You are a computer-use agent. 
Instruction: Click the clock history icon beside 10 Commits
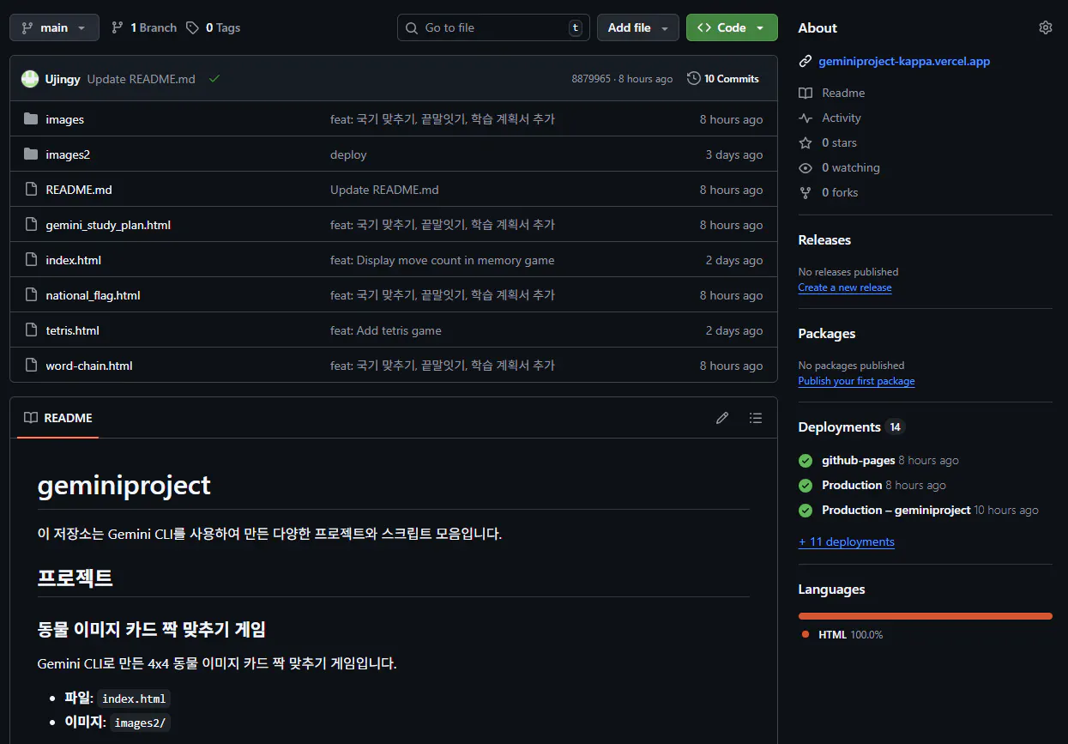pos(694,78)
